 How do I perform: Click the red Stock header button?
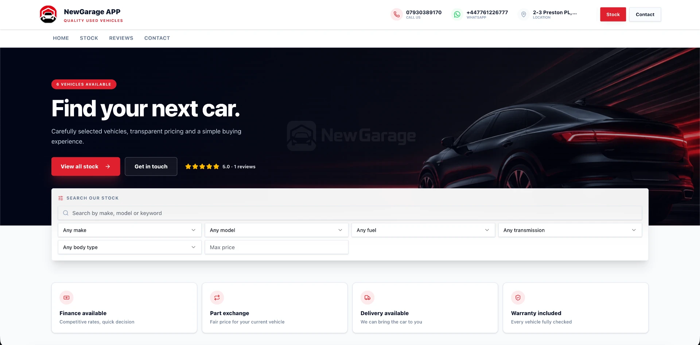coord(613,15)
